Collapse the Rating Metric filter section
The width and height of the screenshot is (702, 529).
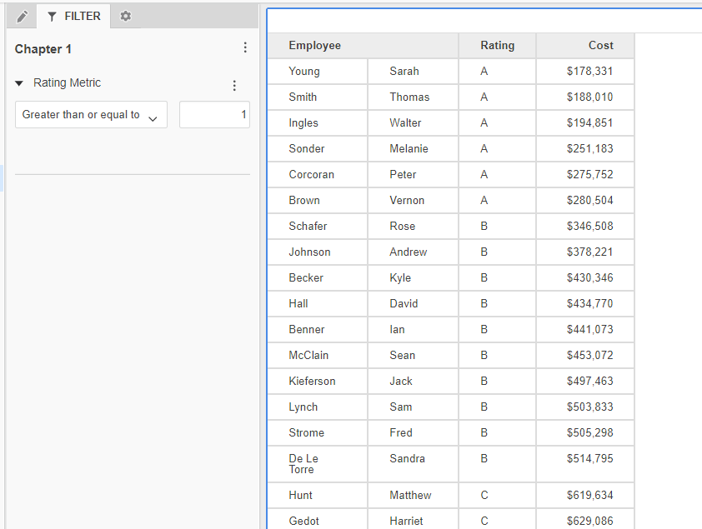[19, 83]
